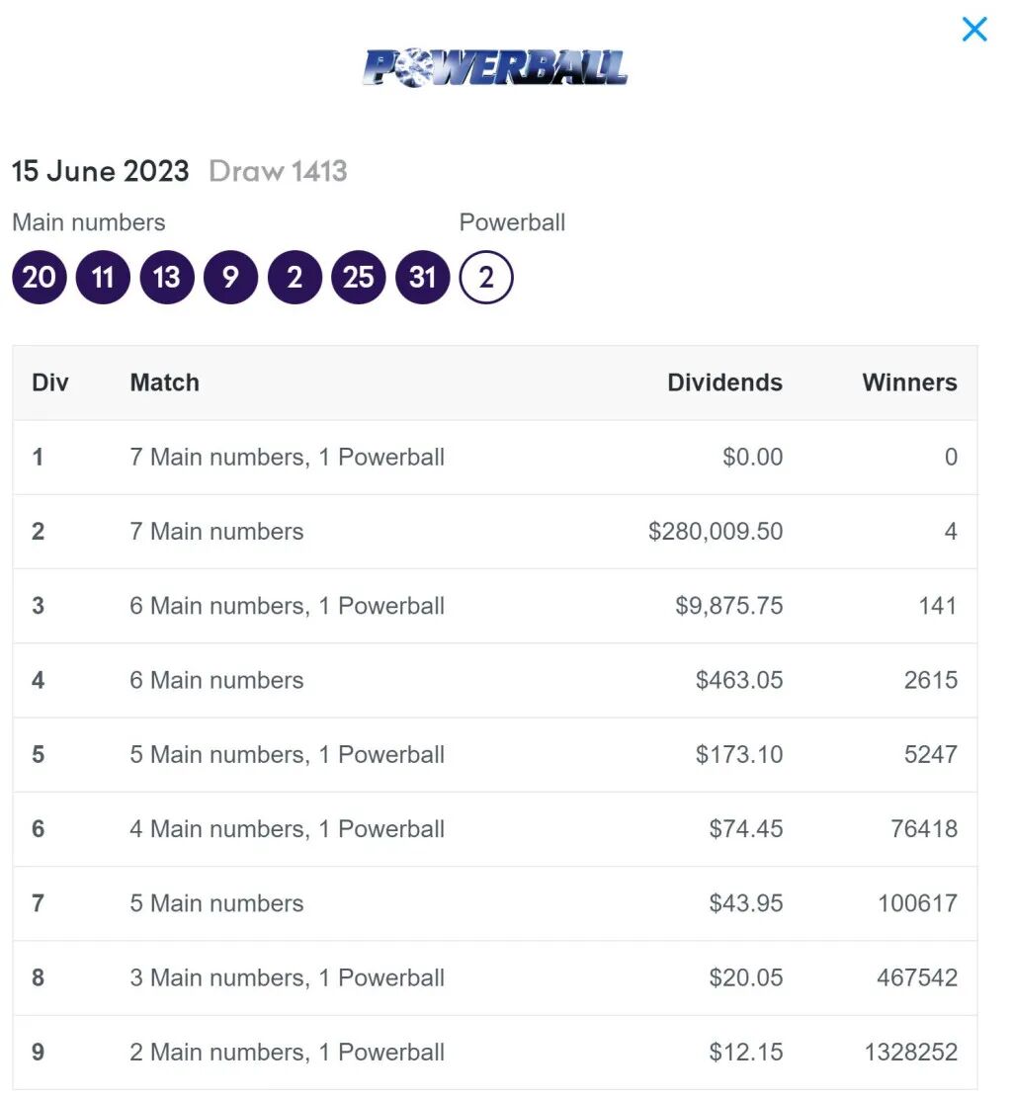Image resolution: width=1012 pixels, height=1101 pixels.
Task: Click the Winners column header
Action: point(909,382)
